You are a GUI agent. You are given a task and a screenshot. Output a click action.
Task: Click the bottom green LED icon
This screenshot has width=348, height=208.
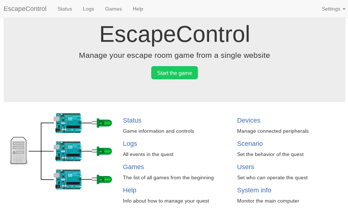102,179
